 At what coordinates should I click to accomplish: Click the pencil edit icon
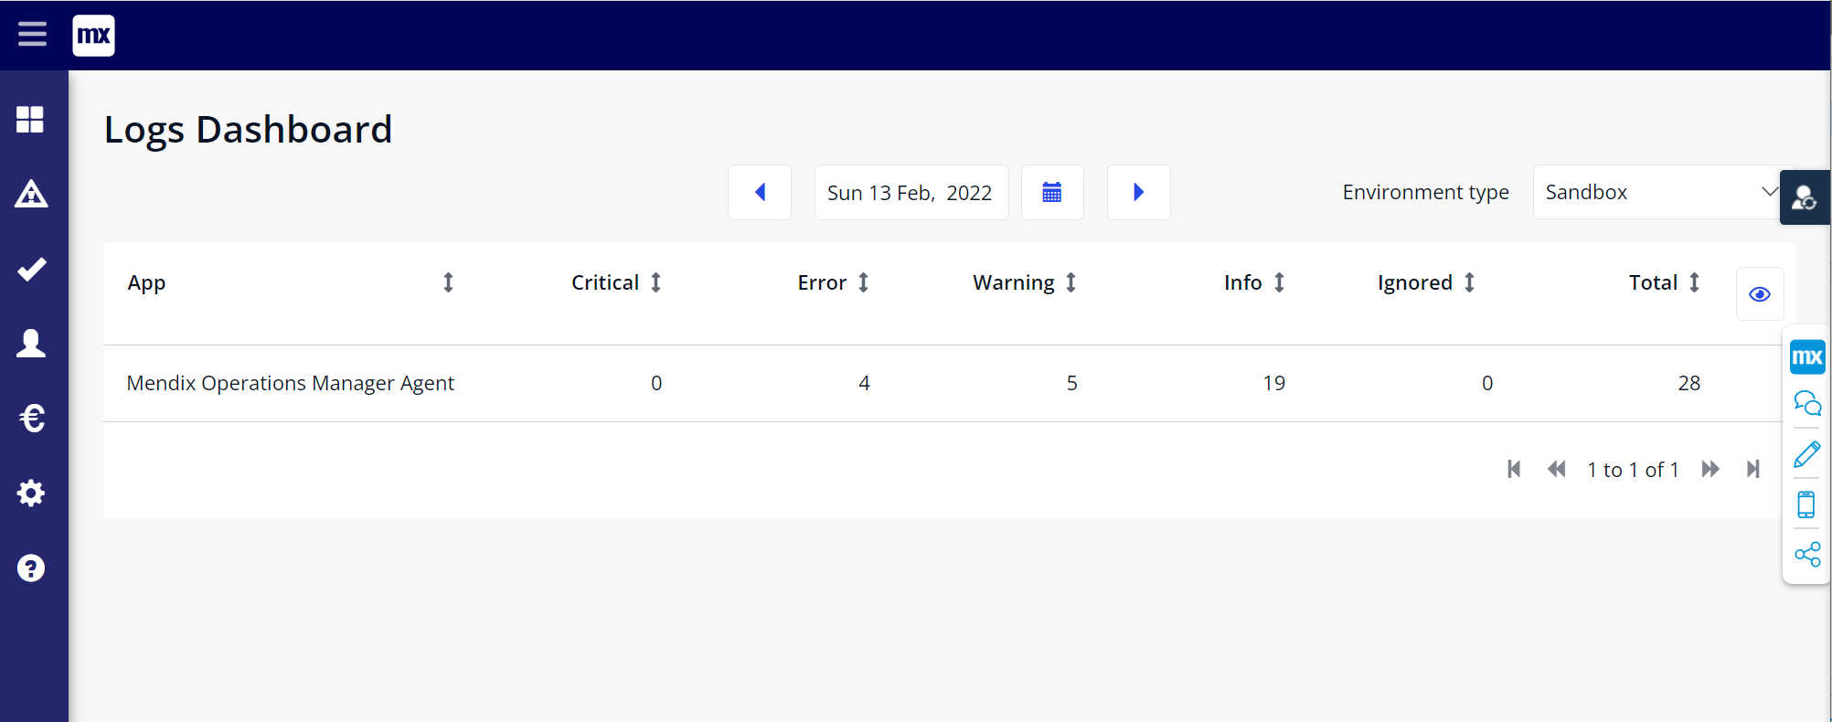pyautogui.click(x=1807, y=454)
